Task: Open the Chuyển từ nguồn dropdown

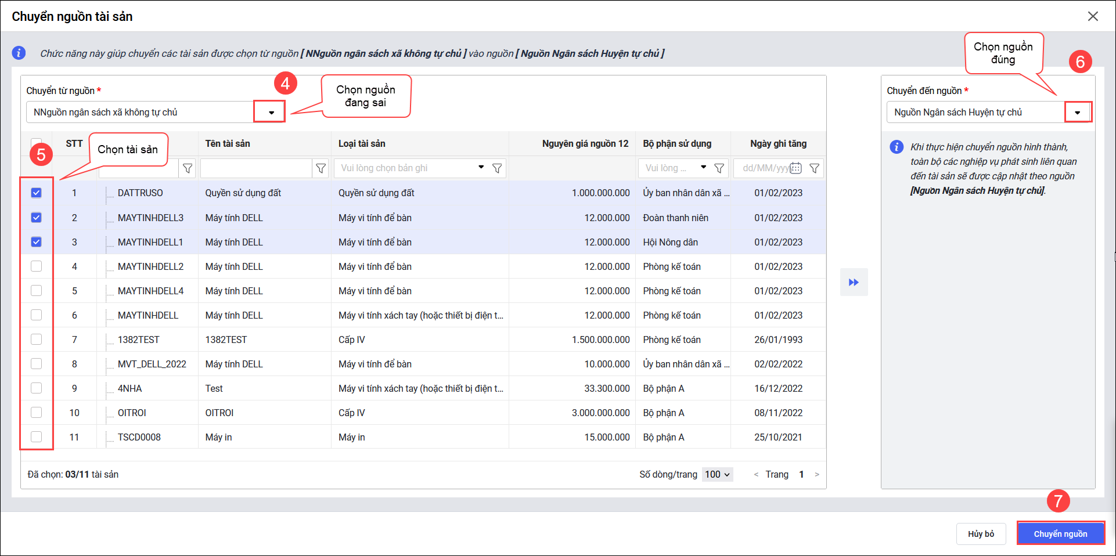Action: 271,112
